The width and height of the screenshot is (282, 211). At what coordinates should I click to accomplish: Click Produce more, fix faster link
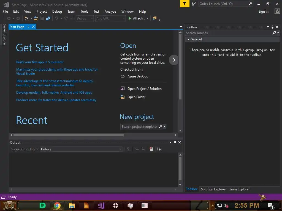56,100
